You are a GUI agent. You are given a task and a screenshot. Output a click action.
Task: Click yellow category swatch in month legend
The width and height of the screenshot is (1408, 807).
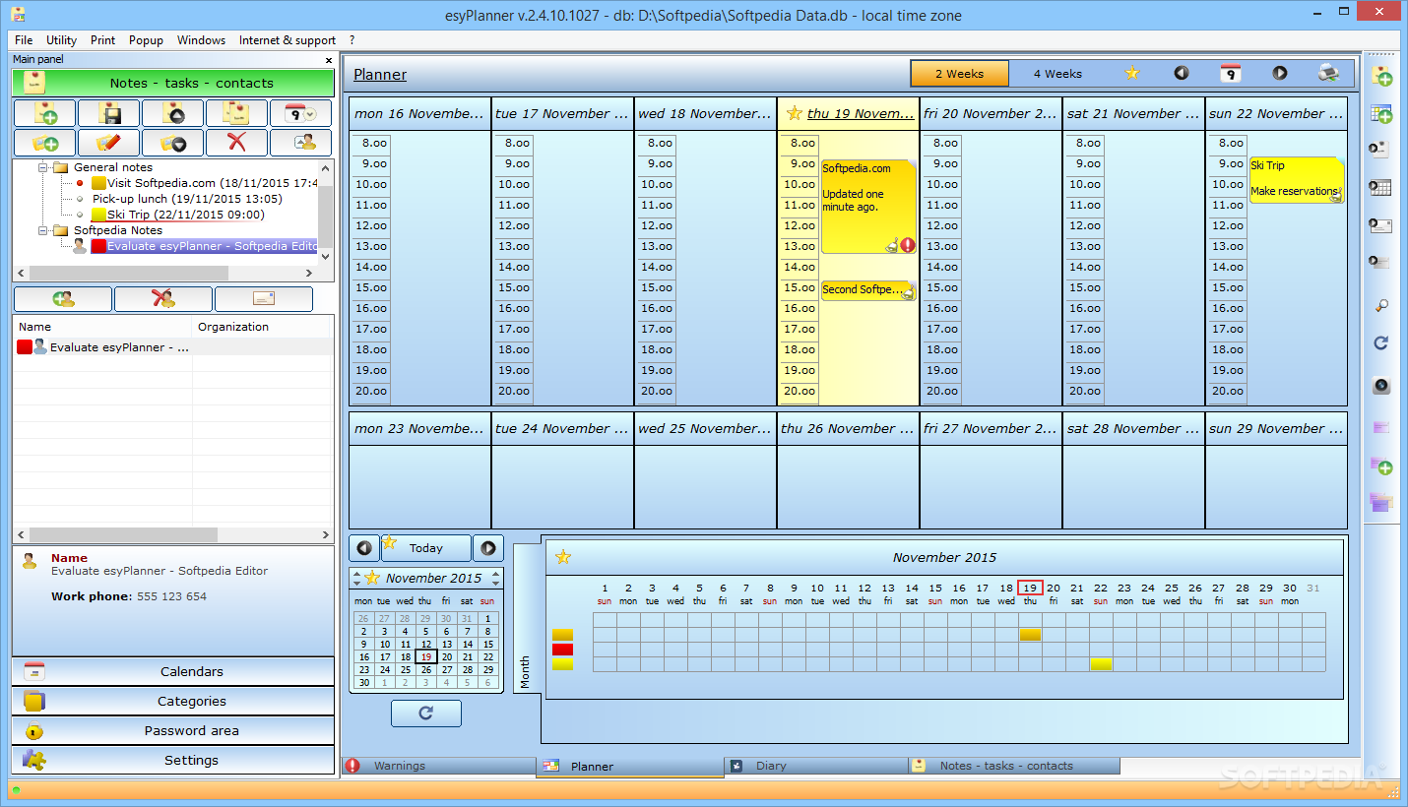(x=562, y=664)
